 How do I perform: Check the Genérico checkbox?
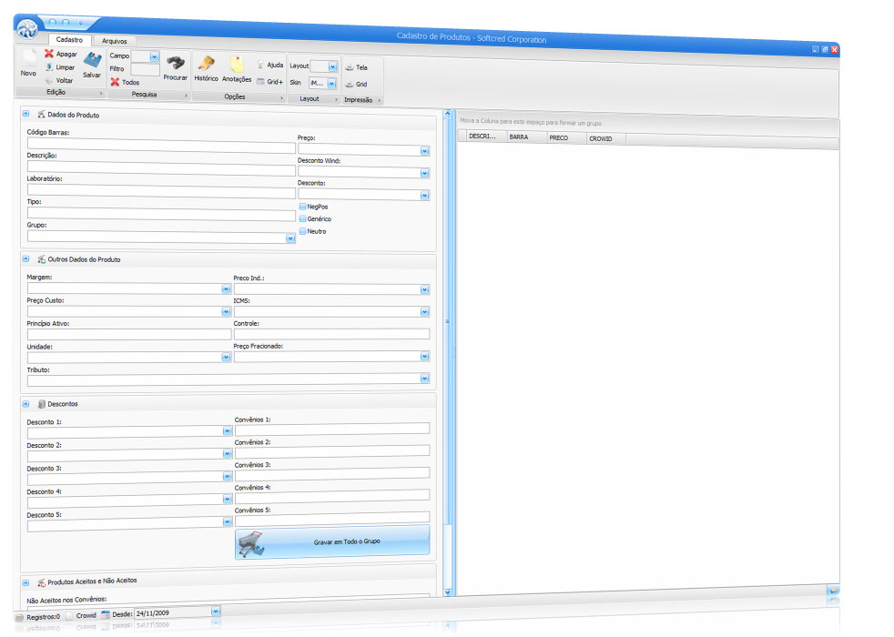tap(303, 219)
